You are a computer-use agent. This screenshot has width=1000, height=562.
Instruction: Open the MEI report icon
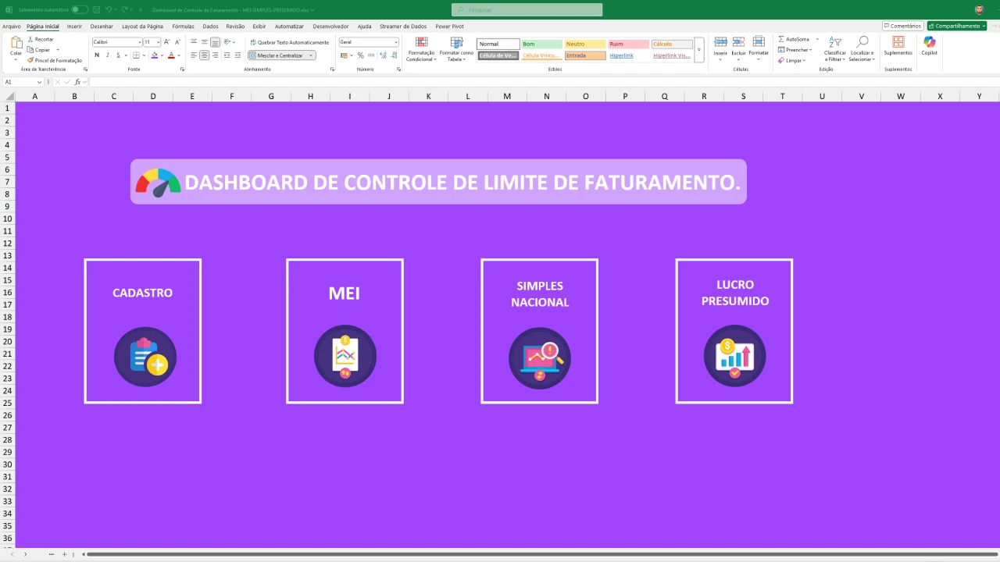point(345,356)
